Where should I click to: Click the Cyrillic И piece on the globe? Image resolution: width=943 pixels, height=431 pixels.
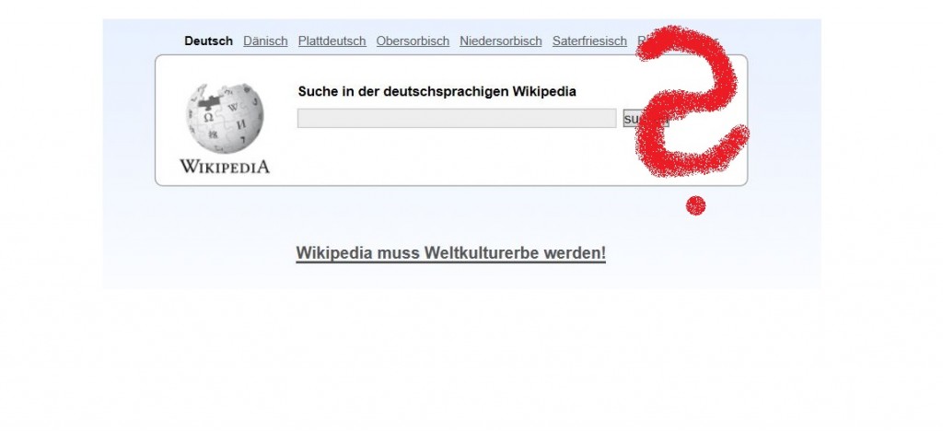(241, 124)
